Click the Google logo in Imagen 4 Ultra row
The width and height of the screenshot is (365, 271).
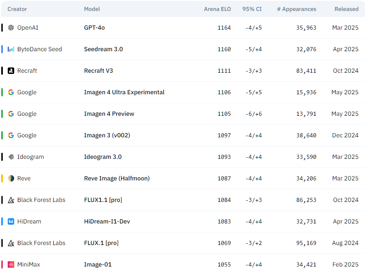click(11, 92)
